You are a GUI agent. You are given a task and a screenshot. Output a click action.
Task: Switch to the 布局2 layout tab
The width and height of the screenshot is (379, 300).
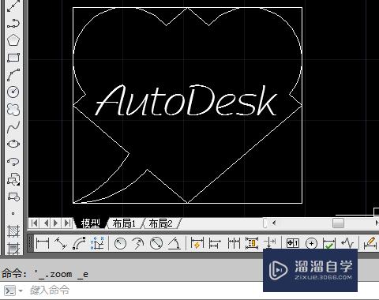pyautogui.click(x=160, y=223)
